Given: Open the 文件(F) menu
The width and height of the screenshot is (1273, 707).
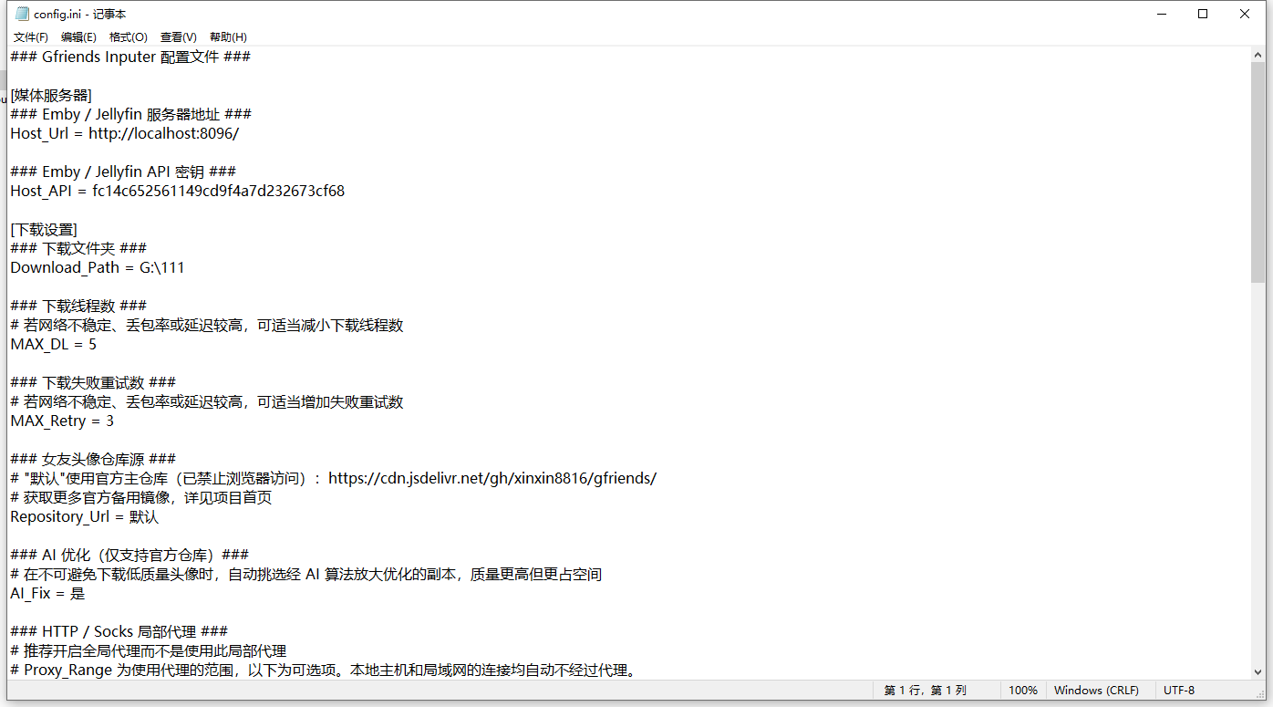Looking at the screenshot, I should pyautogui.click(x=29, y=36).
